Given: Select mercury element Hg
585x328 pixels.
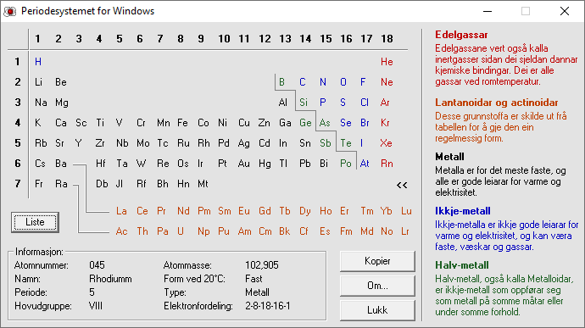Looking at the screenshot, I should [265, 164].
